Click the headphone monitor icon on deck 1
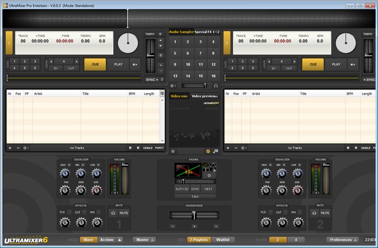Viewport: 378px width, 248px height. point(113,213)
